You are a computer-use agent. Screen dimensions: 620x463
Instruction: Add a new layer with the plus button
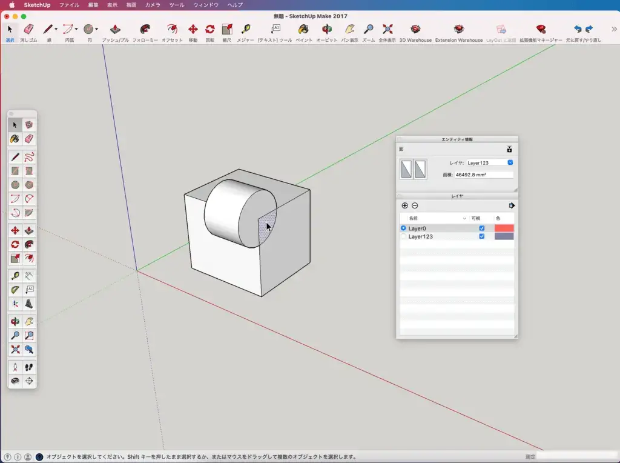click(404, 205)
